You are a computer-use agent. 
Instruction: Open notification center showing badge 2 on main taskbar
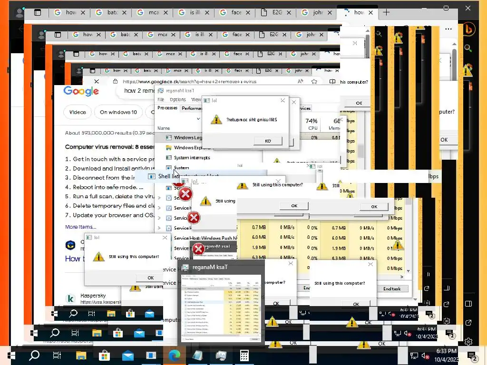click(472, 357)
